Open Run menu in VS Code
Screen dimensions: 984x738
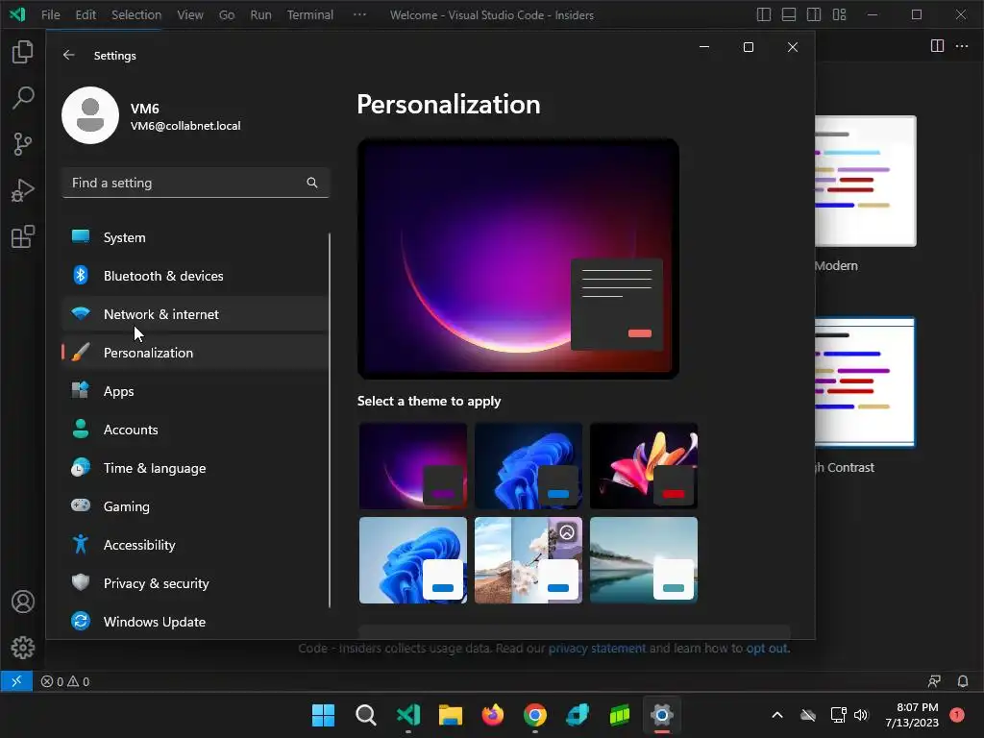(x=261, y=14)
